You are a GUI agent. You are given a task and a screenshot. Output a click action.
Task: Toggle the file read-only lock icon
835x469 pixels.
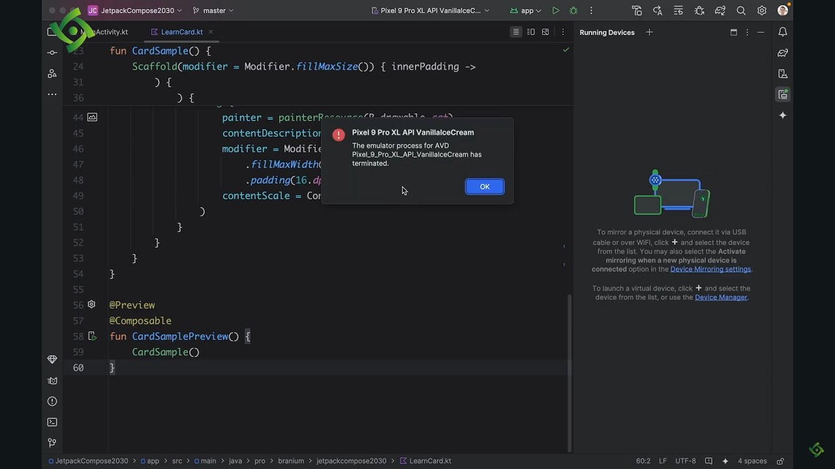click(x=780, y=461)
